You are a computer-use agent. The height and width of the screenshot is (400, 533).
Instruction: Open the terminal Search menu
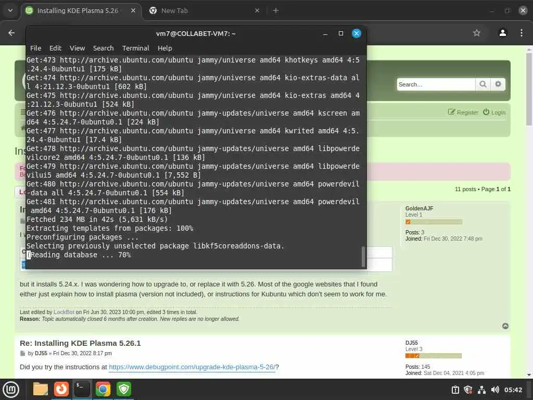104,48
